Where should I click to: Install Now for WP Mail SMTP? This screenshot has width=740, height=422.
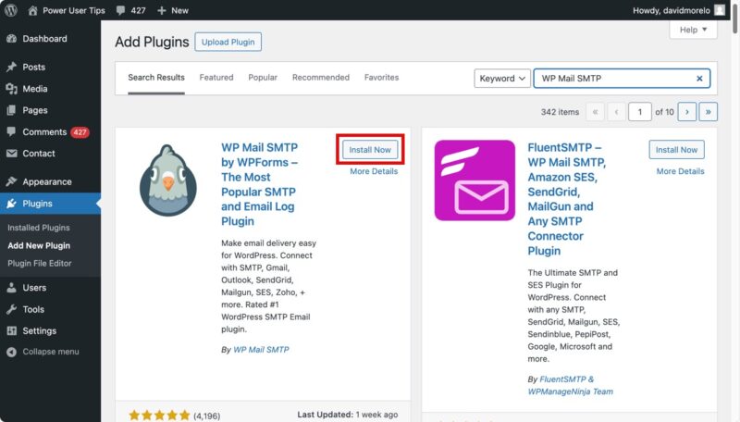pyautogui.click(x=370, y=150)
